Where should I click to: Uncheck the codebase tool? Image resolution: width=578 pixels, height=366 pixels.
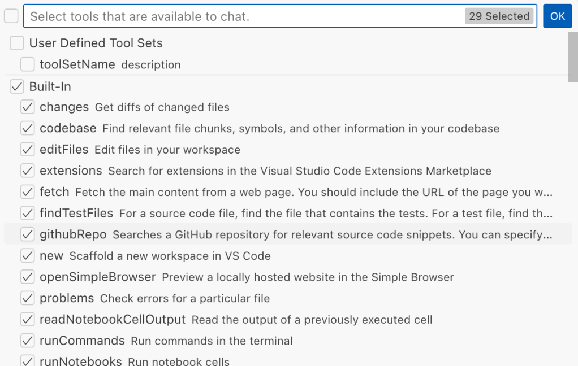(x=27, y=128)
